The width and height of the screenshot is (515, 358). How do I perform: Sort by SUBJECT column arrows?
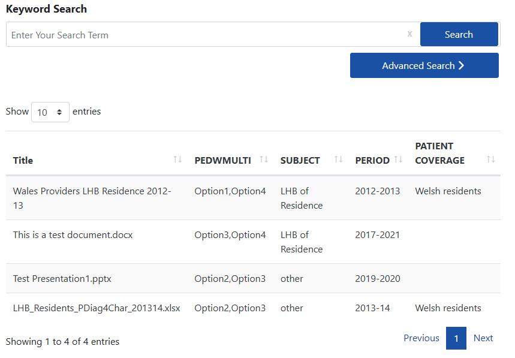click(338, 160)
